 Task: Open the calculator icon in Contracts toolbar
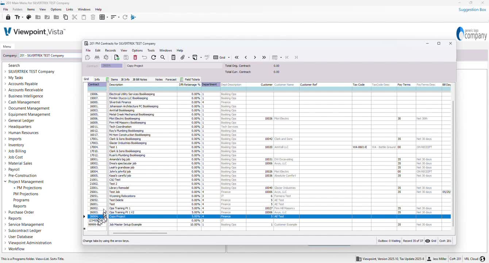(x=174, y=57)
